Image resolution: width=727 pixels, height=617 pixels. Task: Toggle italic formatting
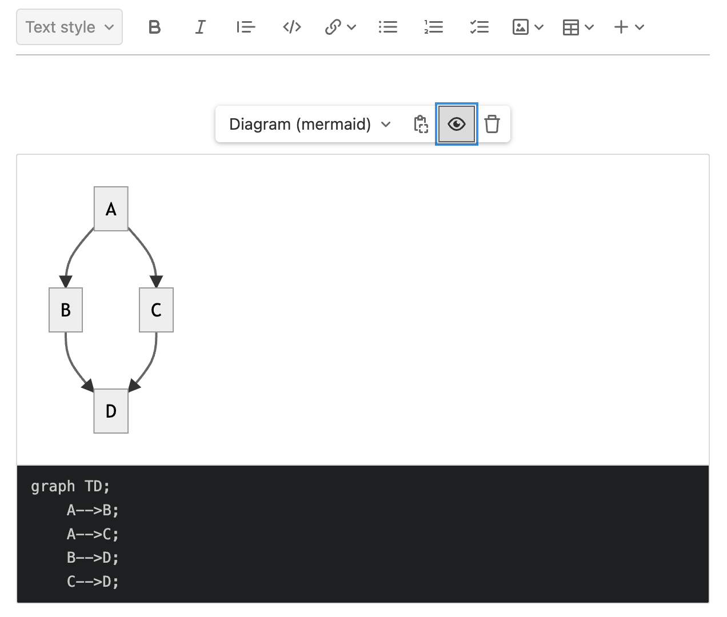pyautogui.click(x=200, y=27)
